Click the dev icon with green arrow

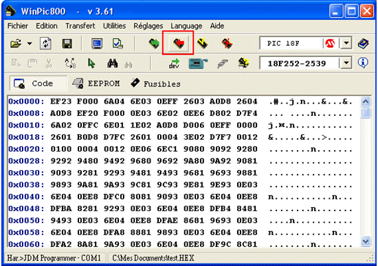[174, 64]
